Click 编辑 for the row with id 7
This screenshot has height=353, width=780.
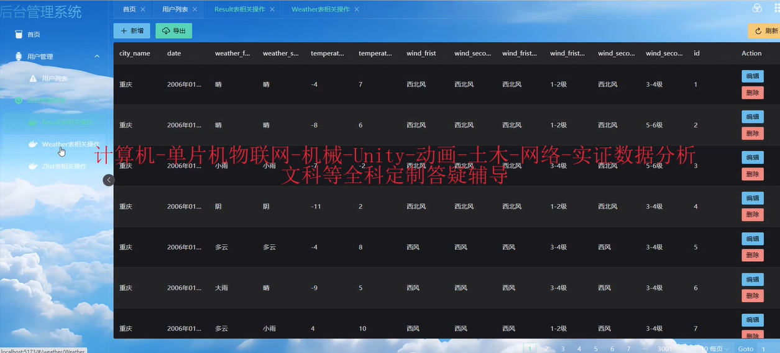[x=753, y=319]
